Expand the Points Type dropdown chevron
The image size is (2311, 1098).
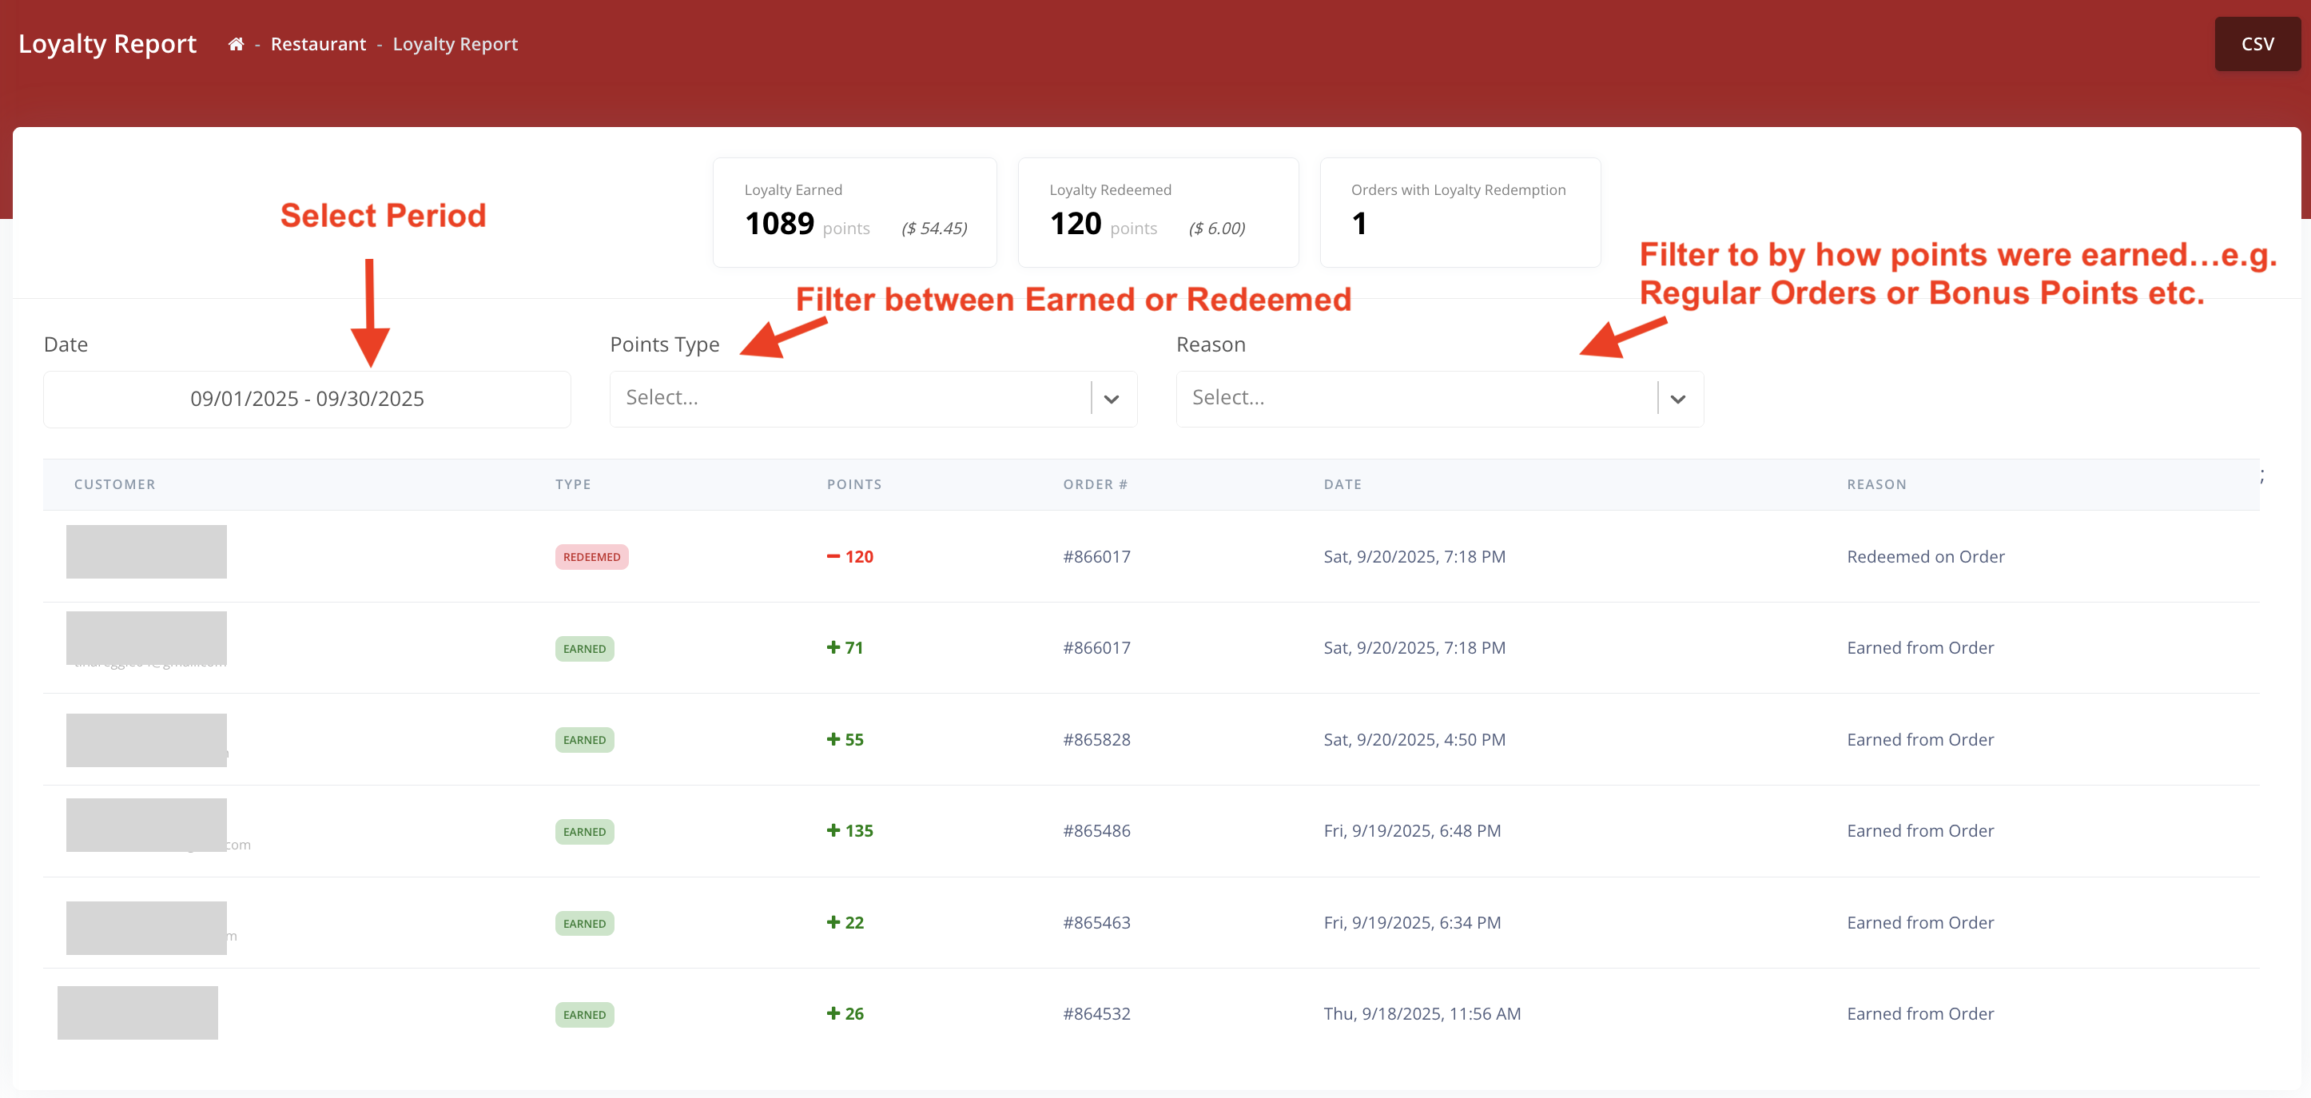pyautogui.click(x=1111, y=400)
